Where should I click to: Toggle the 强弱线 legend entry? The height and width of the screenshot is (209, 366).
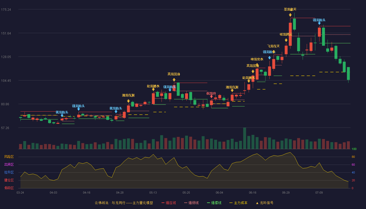(191, 203)
